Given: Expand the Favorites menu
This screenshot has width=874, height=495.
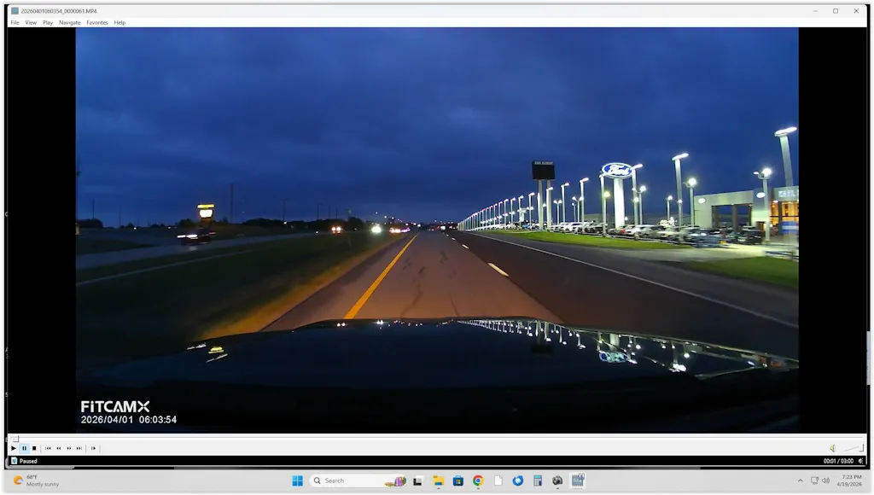Looking at the screenshot, I should pos(97,22).
